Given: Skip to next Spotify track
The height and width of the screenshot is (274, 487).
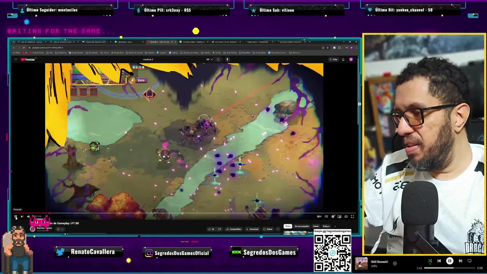Looking at the screenshot, I should click(460, 261).
